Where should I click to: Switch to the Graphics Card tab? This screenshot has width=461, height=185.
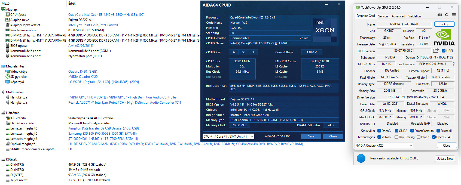coord(365,16)
